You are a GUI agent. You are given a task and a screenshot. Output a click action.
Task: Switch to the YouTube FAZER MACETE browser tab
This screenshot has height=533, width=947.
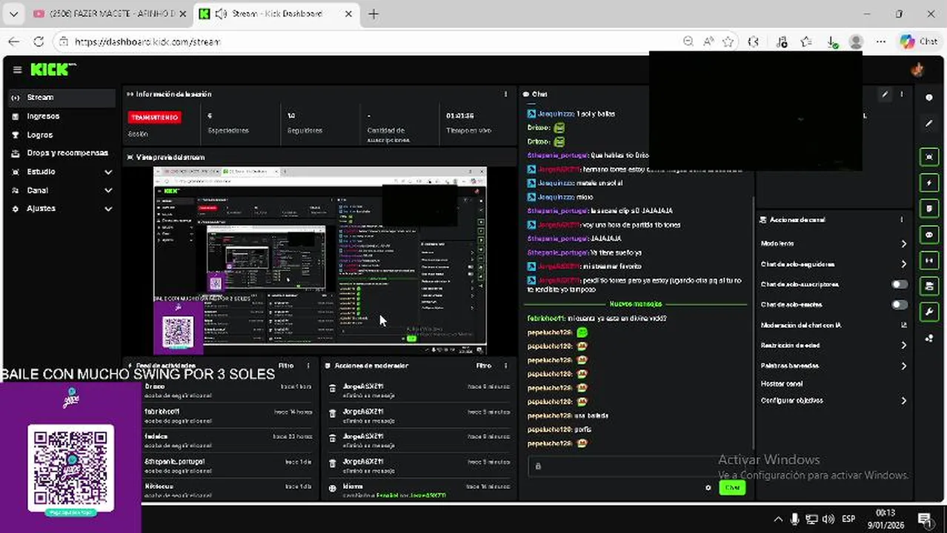[110, 14]
